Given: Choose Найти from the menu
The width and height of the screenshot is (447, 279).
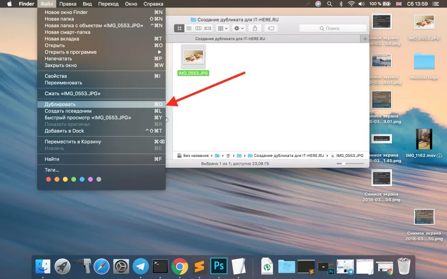Looking at the screenshot, I should coord(101,159).
